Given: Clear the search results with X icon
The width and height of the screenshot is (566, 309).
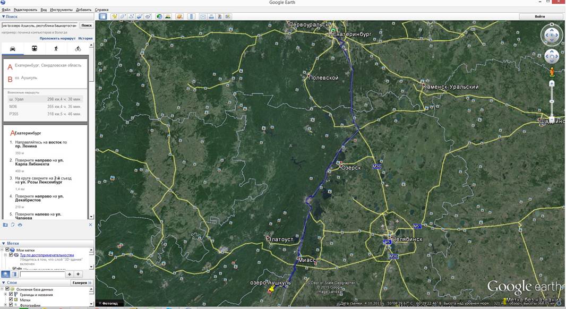Looking at the screenshot, I should click(x=90, y=225).
